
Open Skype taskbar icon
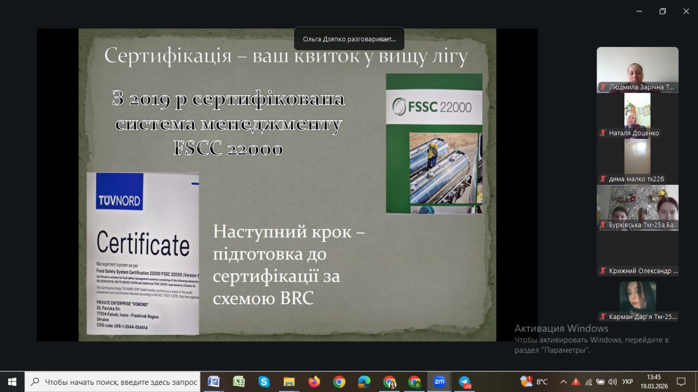tap(264, 382)
